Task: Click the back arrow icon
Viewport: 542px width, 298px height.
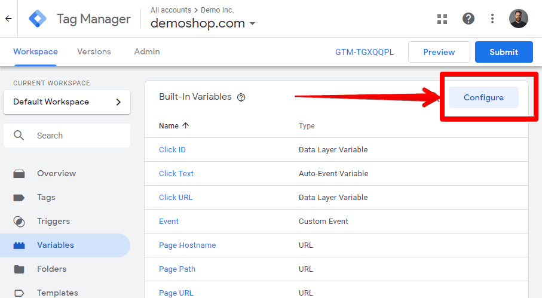Action: point(8,19)
